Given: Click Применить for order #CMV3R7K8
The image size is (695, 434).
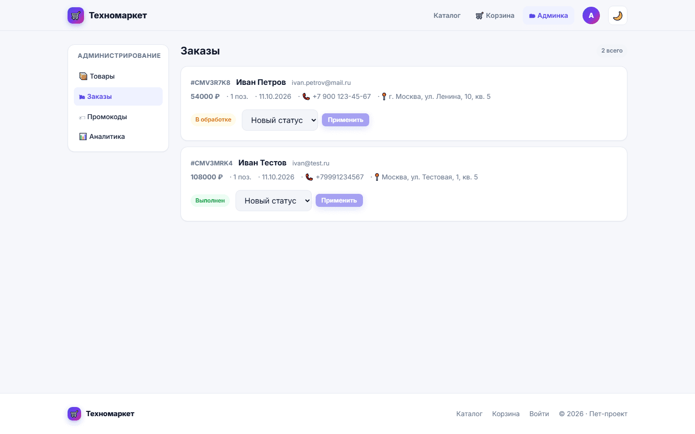Looking at the screenshot, I should pos(346,120).
